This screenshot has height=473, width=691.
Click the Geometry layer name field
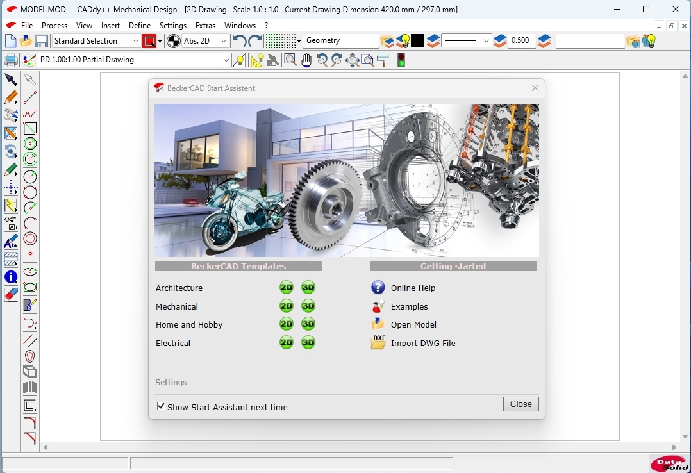pos(340,40)
